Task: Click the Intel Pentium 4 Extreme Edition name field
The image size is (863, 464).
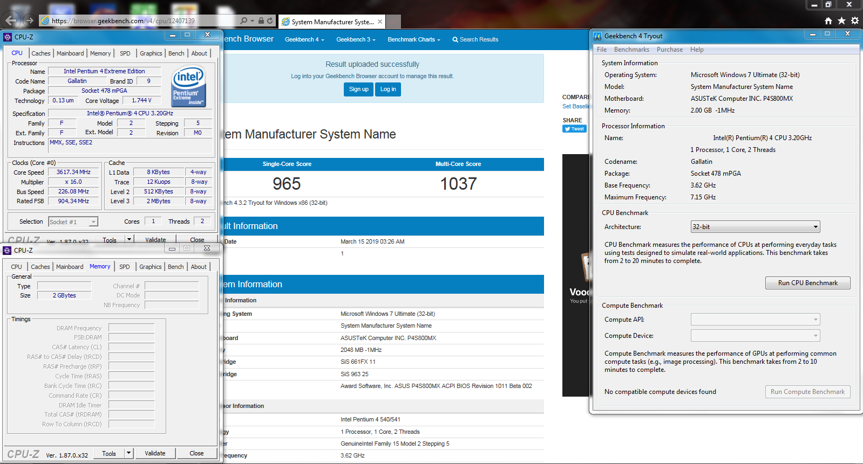Action: click(104, 71)
